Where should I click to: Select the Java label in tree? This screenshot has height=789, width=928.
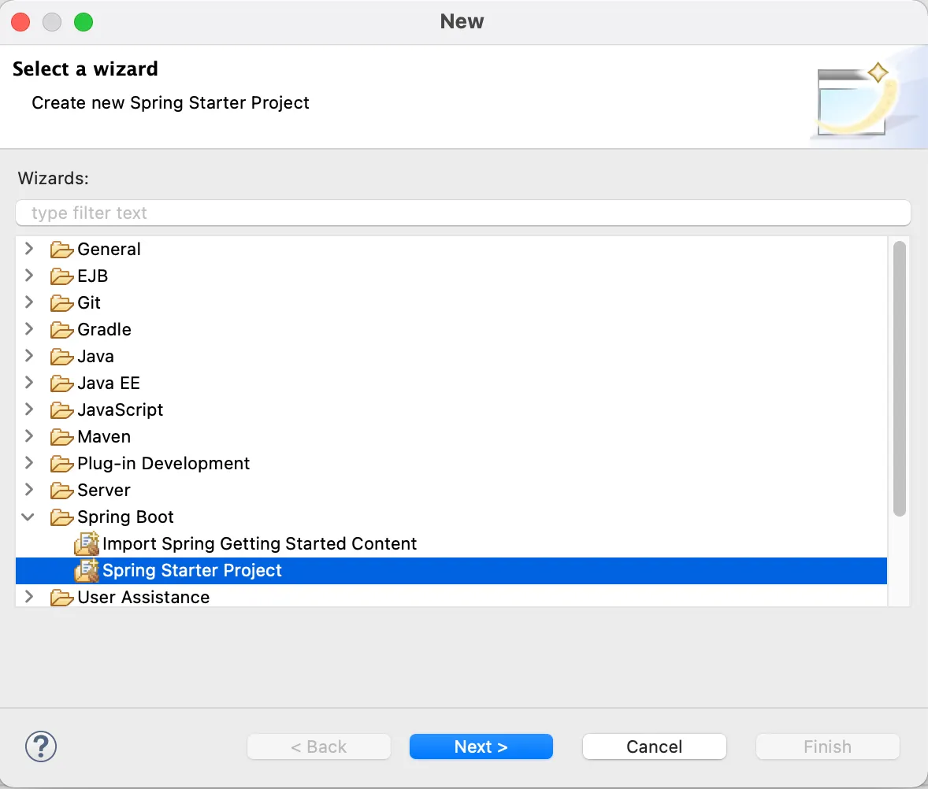pos(95,357)
